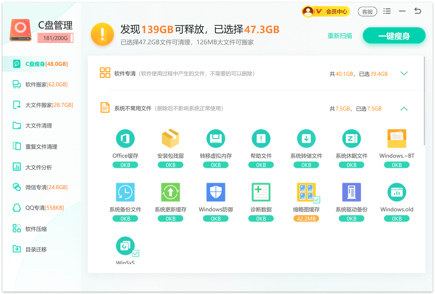This screenshot has height=294, width=435.
Task: Go to 大文件分析 in sidebar
Action: [38, 167]
